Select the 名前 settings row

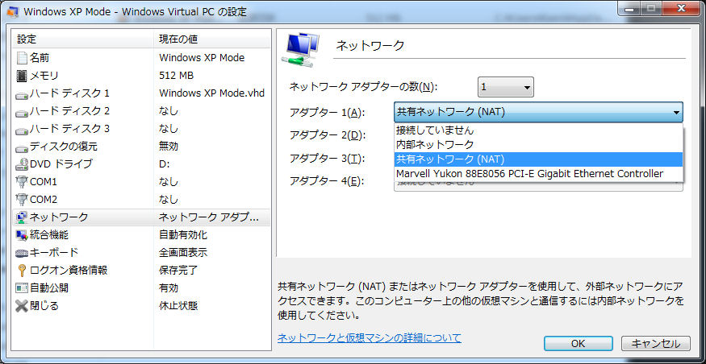tap(141, 58)
